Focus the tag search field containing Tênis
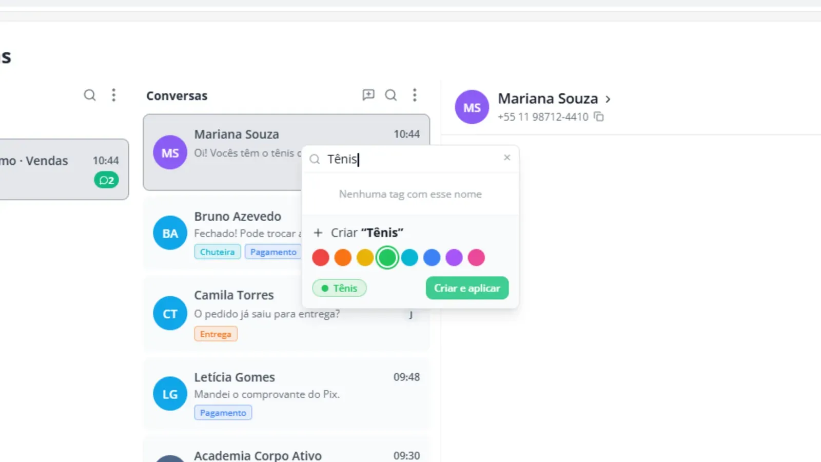The height and width of the screenshot is (462, 821). click(x=411, y=159)
